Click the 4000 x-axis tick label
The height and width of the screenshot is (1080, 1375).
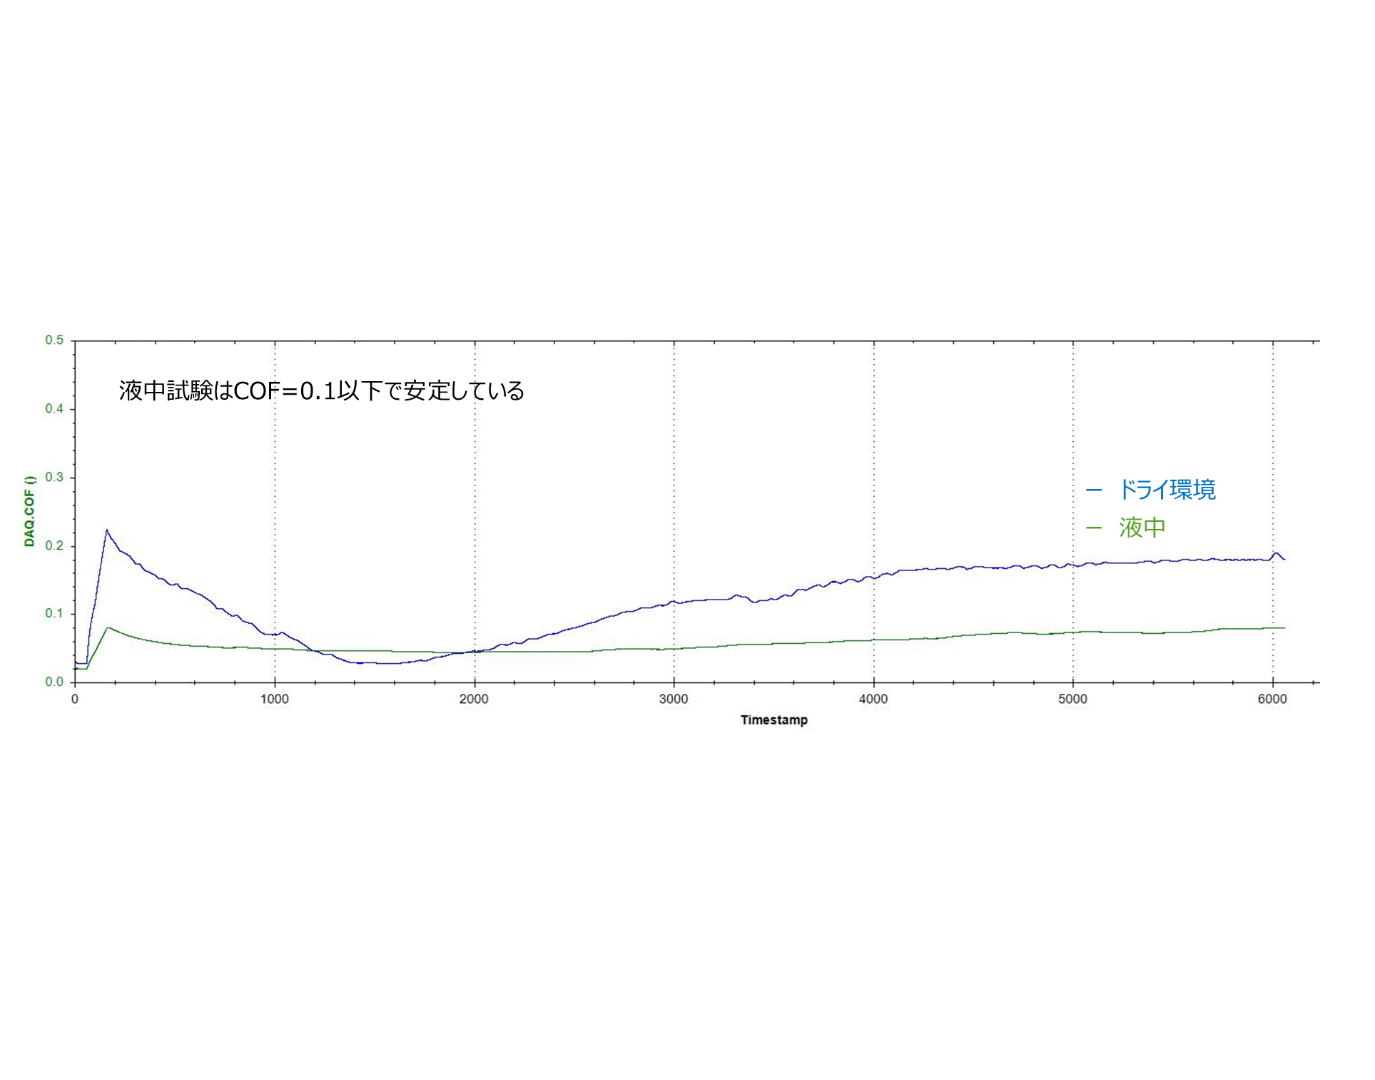pos(873,700)
